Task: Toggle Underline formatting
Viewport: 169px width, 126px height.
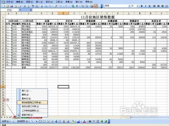Action: tap(149, 6)
